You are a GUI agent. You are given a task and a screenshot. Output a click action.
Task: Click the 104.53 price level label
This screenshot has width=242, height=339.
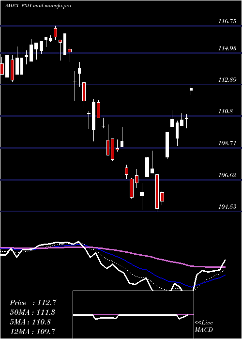click(227, 207)
